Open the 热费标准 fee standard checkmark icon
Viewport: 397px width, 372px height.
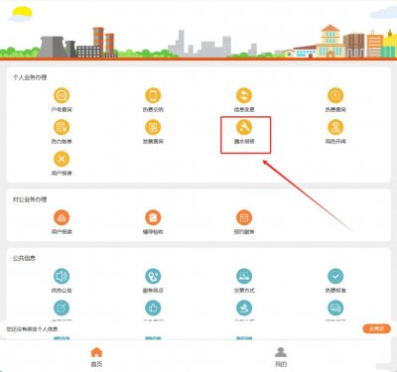pos(335,276)
